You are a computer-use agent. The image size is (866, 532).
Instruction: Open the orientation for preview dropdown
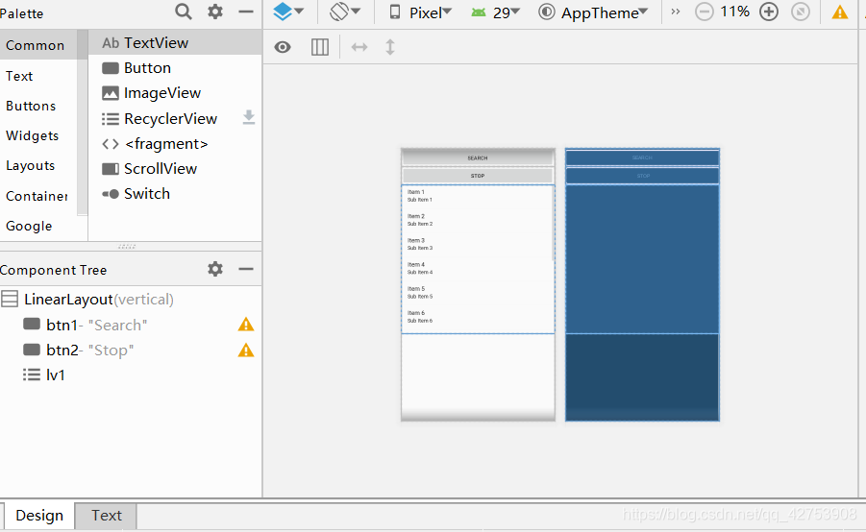coord(345,12)
